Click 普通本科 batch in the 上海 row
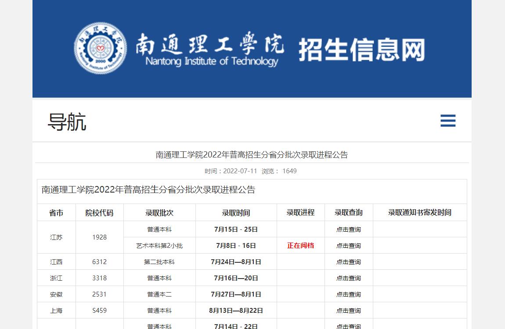 point(159,311)
